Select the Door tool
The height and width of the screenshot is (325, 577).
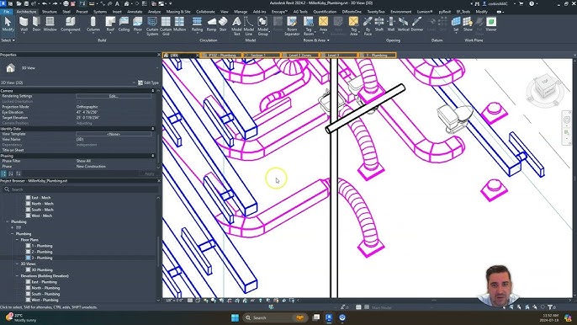pyautogui.click(x=36, y=24)
